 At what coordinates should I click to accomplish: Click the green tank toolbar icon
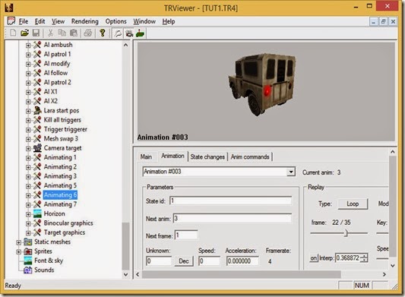point(140,33)
